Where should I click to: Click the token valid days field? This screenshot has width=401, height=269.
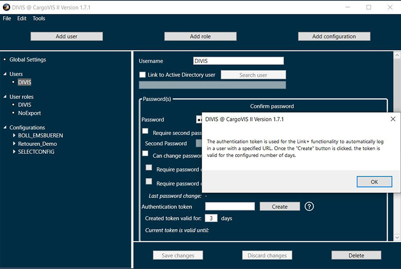tap(211, 218)
